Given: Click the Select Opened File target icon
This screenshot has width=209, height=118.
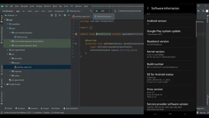Looking at the screenshot, I should pos(52,15).
